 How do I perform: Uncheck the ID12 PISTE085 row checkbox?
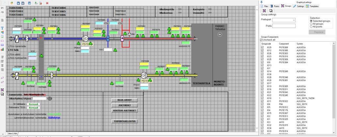(x=262, y=50)
